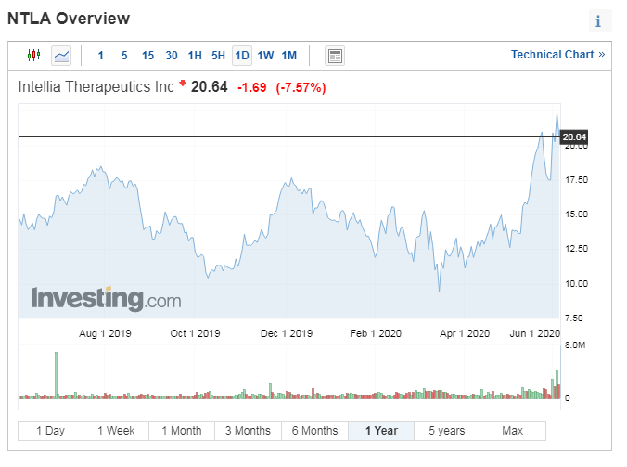View the 5 years range
627x467 pixels.
447,431
